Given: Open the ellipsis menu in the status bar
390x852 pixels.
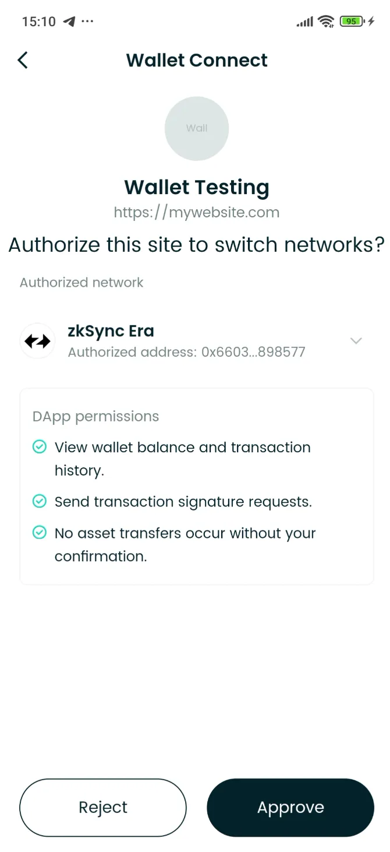Looking at the screenshot, I should point(88,22).
